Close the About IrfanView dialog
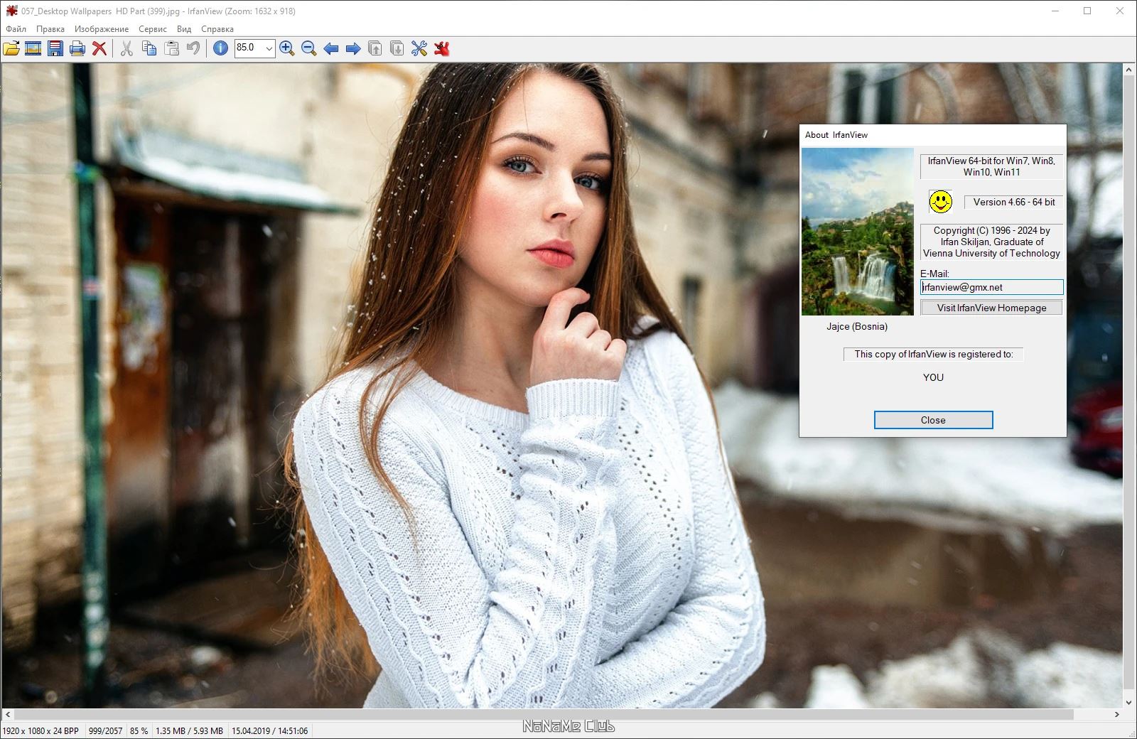The image size is (1137, 739). (933, 420)
